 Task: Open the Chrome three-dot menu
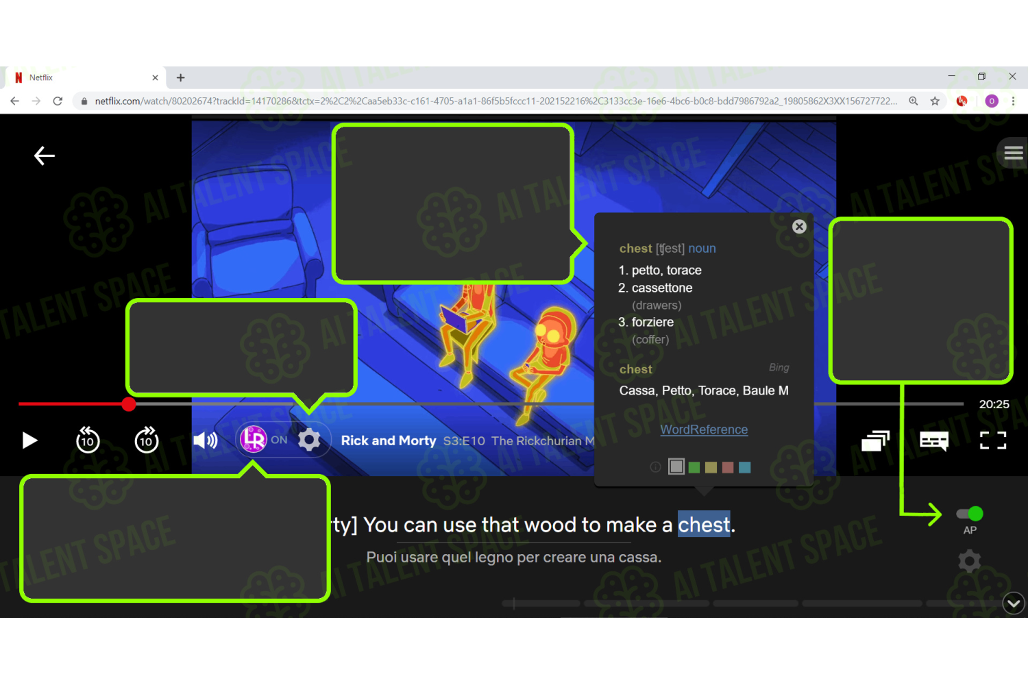1013,101
